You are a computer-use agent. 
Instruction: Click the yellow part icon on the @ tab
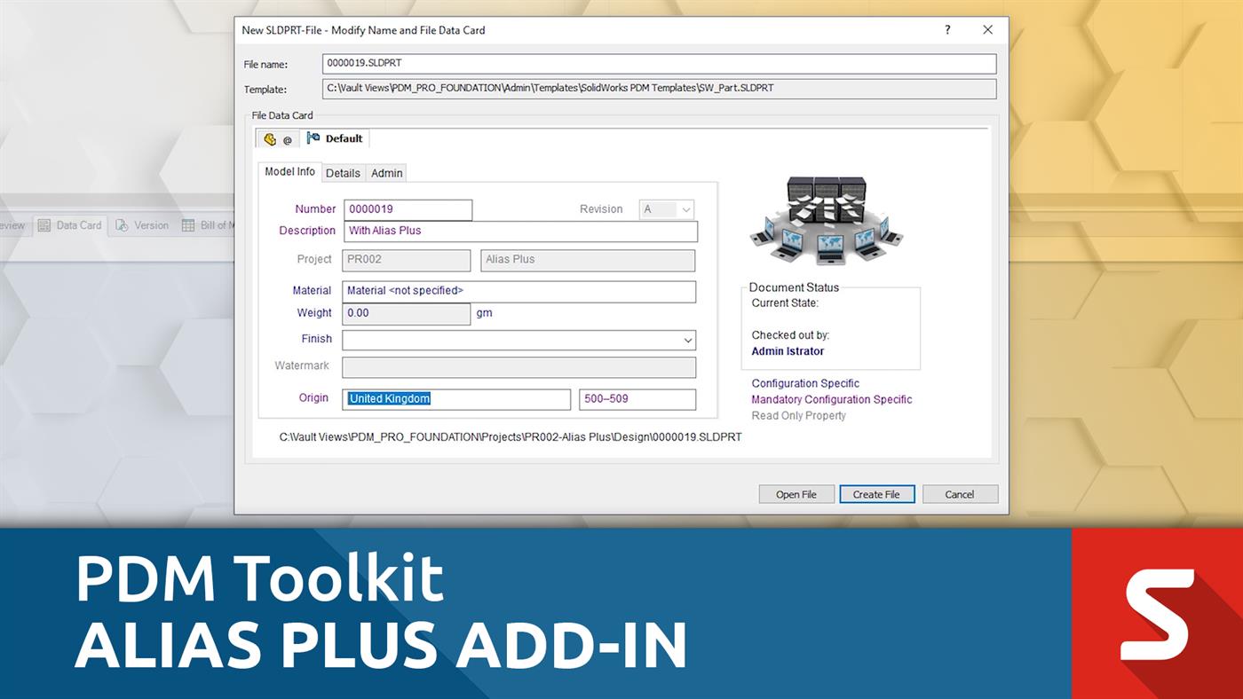(269, 138)
